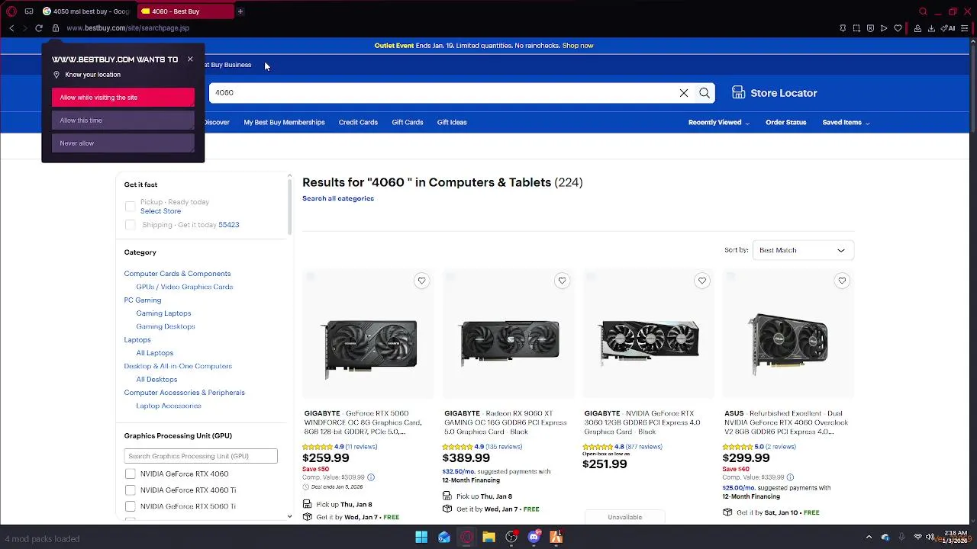Check the NVIDIA GeForce RTX 4060 filter
Viewport: 977px width, 549px height.
click(130, 474)
